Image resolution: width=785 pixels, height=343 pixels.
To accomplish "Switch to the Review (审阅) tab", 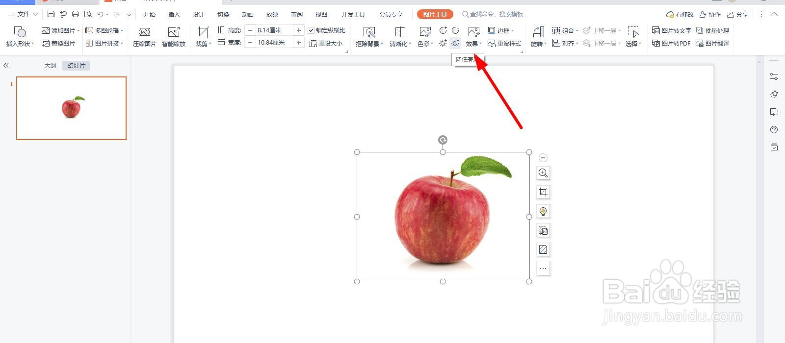I will tap(296, 14).
